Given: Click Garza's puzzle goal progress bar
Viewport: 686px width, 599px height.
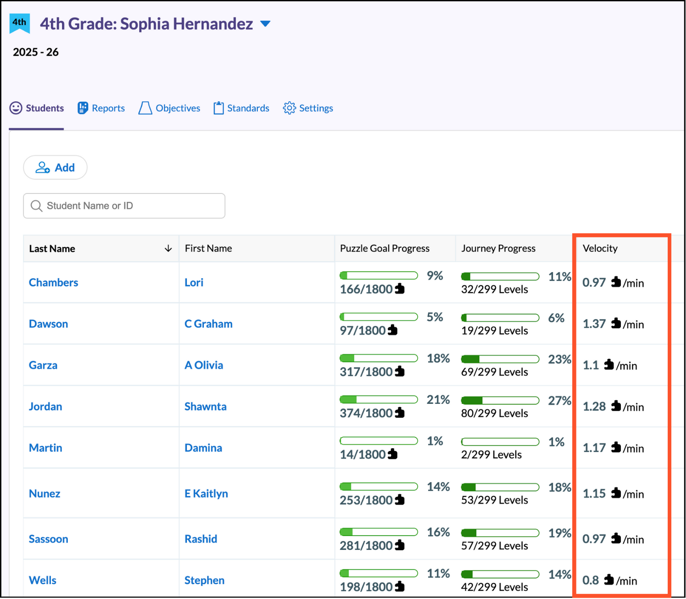Looking at the screenshot, I should point(378,358).
